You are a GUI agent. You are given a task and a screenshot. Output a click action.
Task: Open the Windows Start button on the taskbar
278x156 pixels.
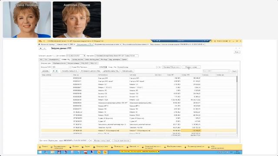point(40,152)
